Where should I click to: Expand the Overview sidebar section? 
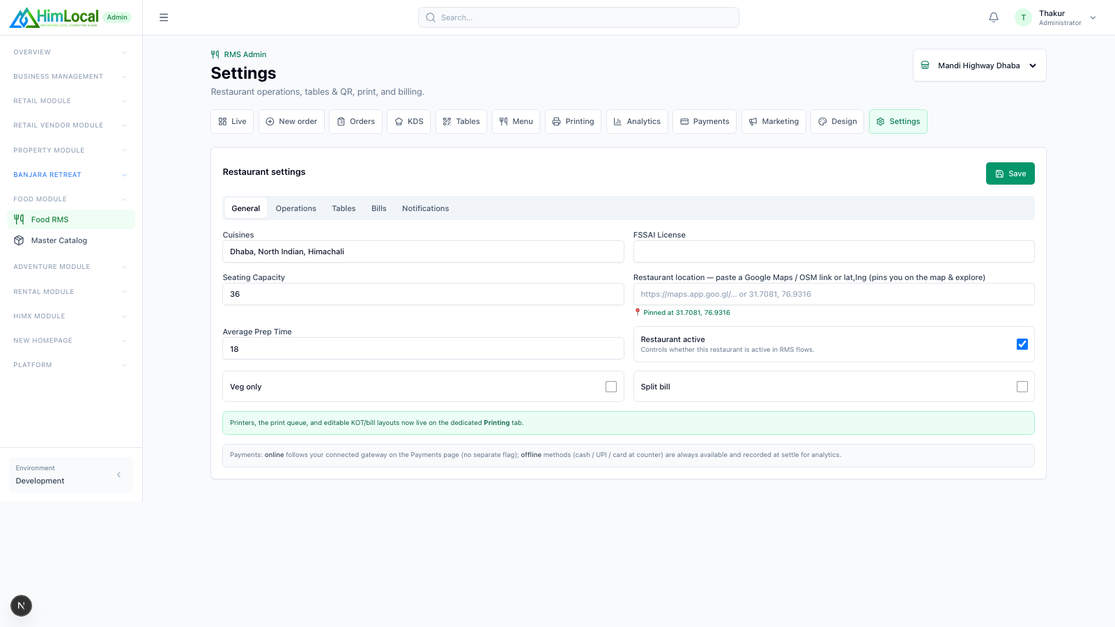click(70, 52)
